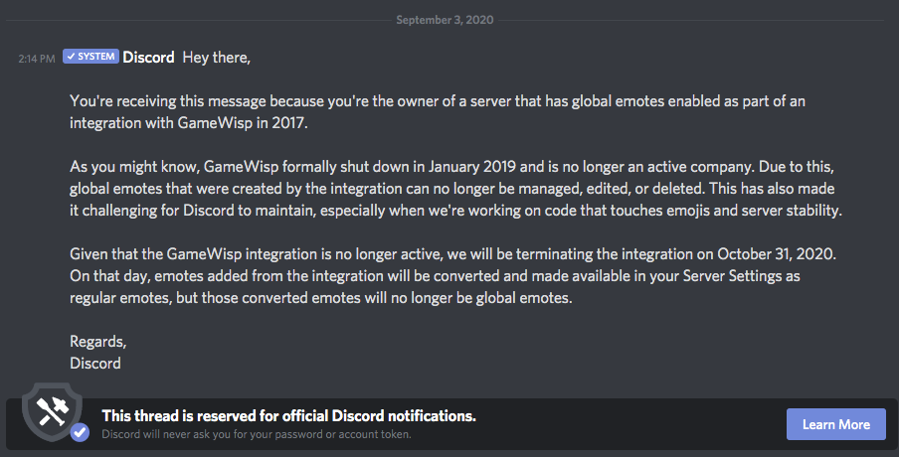Click the bold "This thread is reserved" notice
The width and height of the screenshot is (899, 457).
tap(288, 415)
